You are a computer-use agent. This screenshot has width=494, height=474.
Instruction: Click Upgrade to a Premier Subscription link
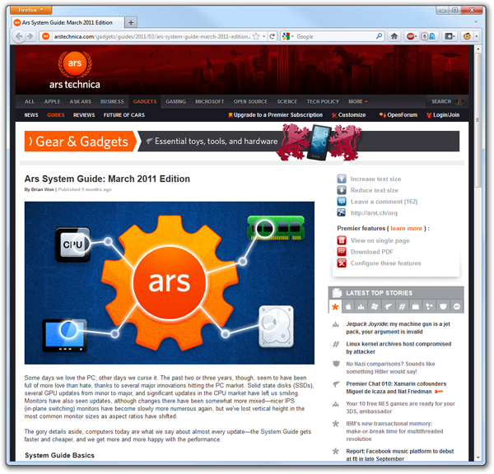(276, 115)
